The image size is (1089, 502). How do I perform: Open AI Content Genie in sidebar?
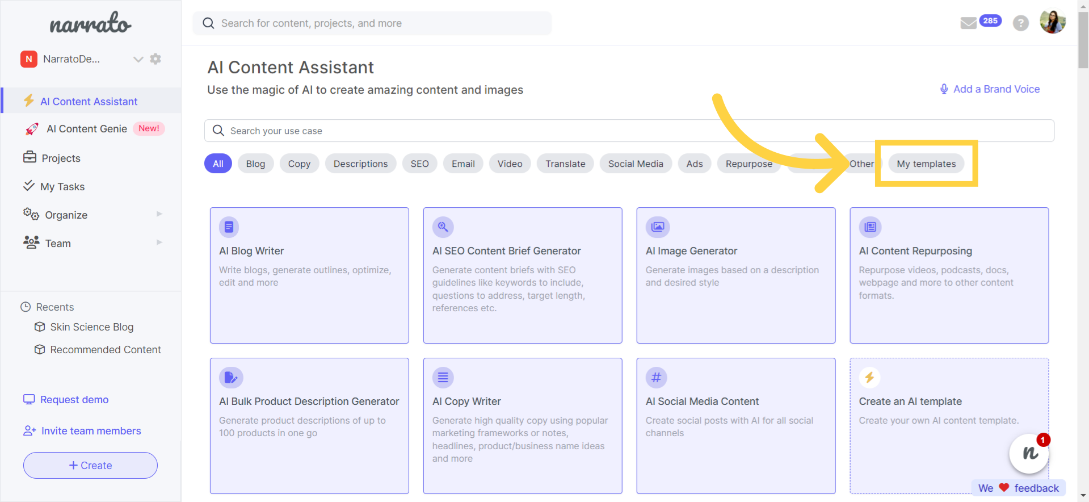(x=87, y=129)
